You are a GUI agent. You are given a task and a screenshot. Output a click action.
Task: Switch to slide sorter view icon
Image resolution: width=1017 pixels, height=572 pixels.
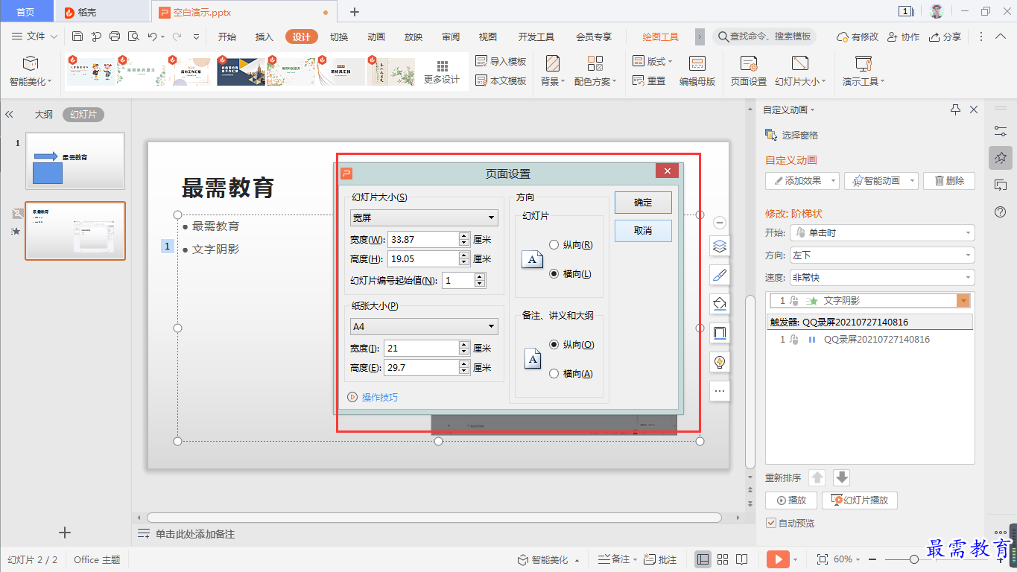[723, 559]
